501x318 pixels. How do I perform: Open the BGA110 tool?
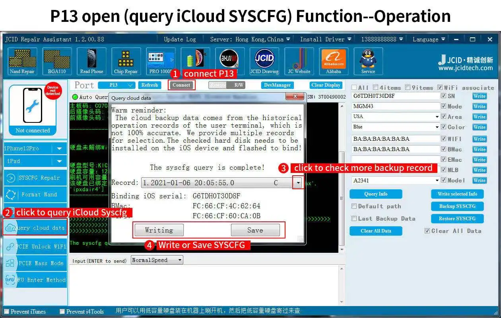pos(57,61)
